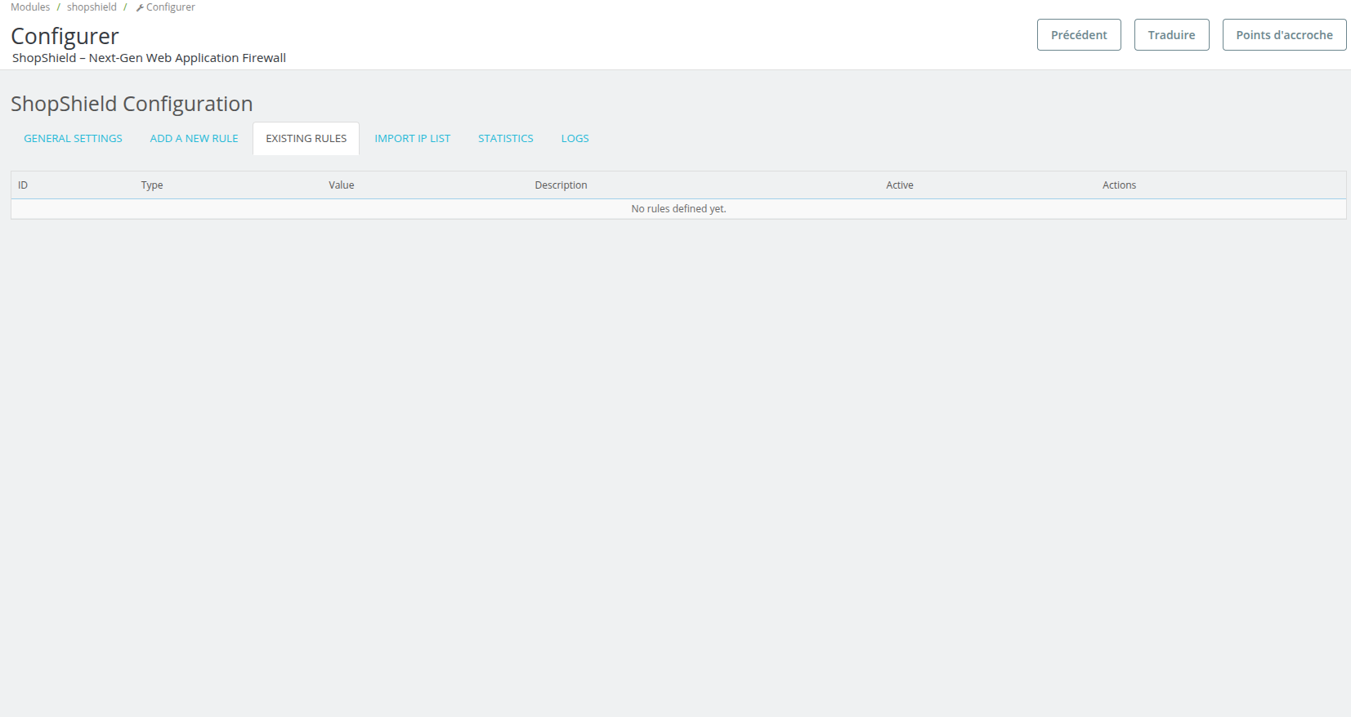Click the ID column header
Viewport: 1351px width, 717px height.
coord(23,185)
